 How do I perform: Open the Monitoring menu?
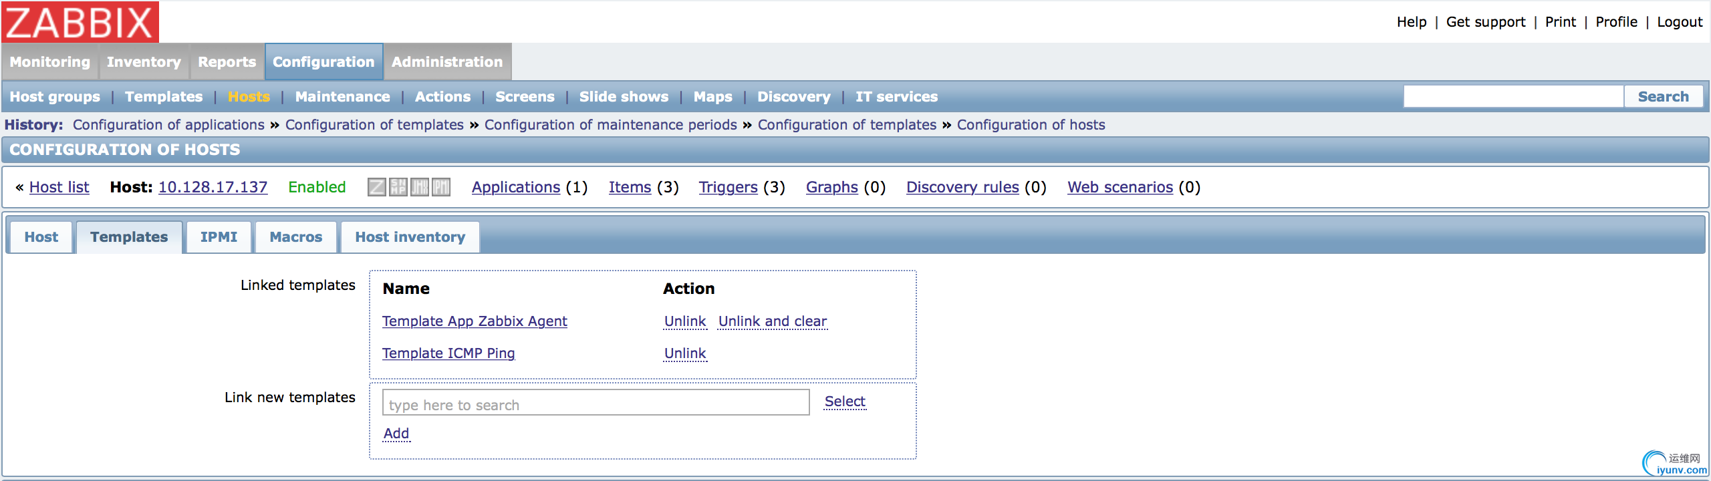click(50, 62)
